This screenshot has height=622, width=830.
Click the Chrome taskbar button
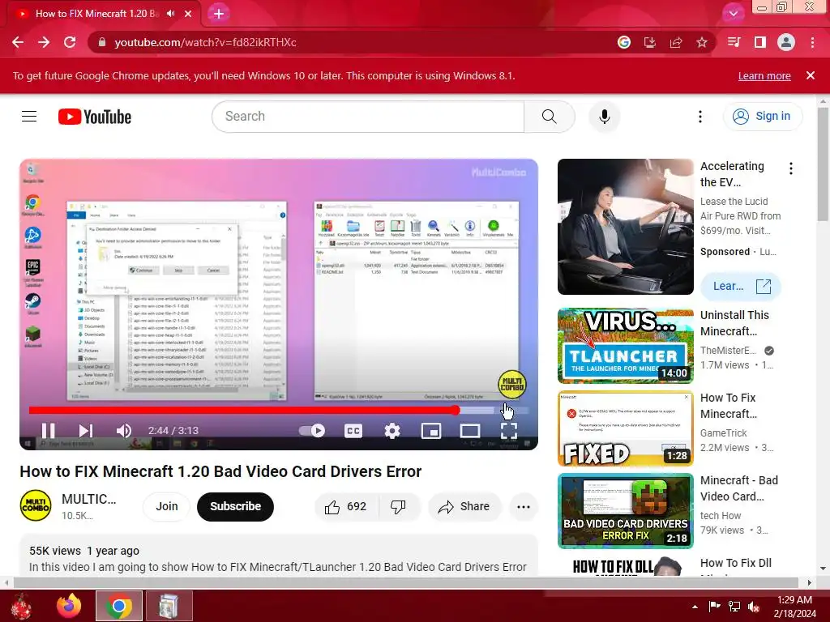(x=119, y=606)
